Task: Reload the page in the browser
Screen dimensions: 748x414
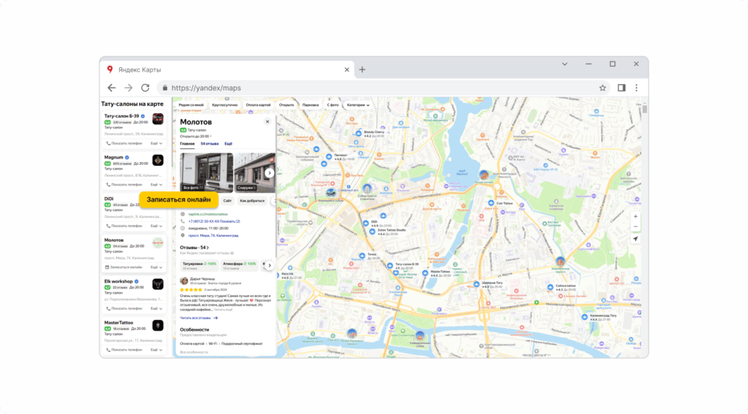Action: click(x=145, y=88)
